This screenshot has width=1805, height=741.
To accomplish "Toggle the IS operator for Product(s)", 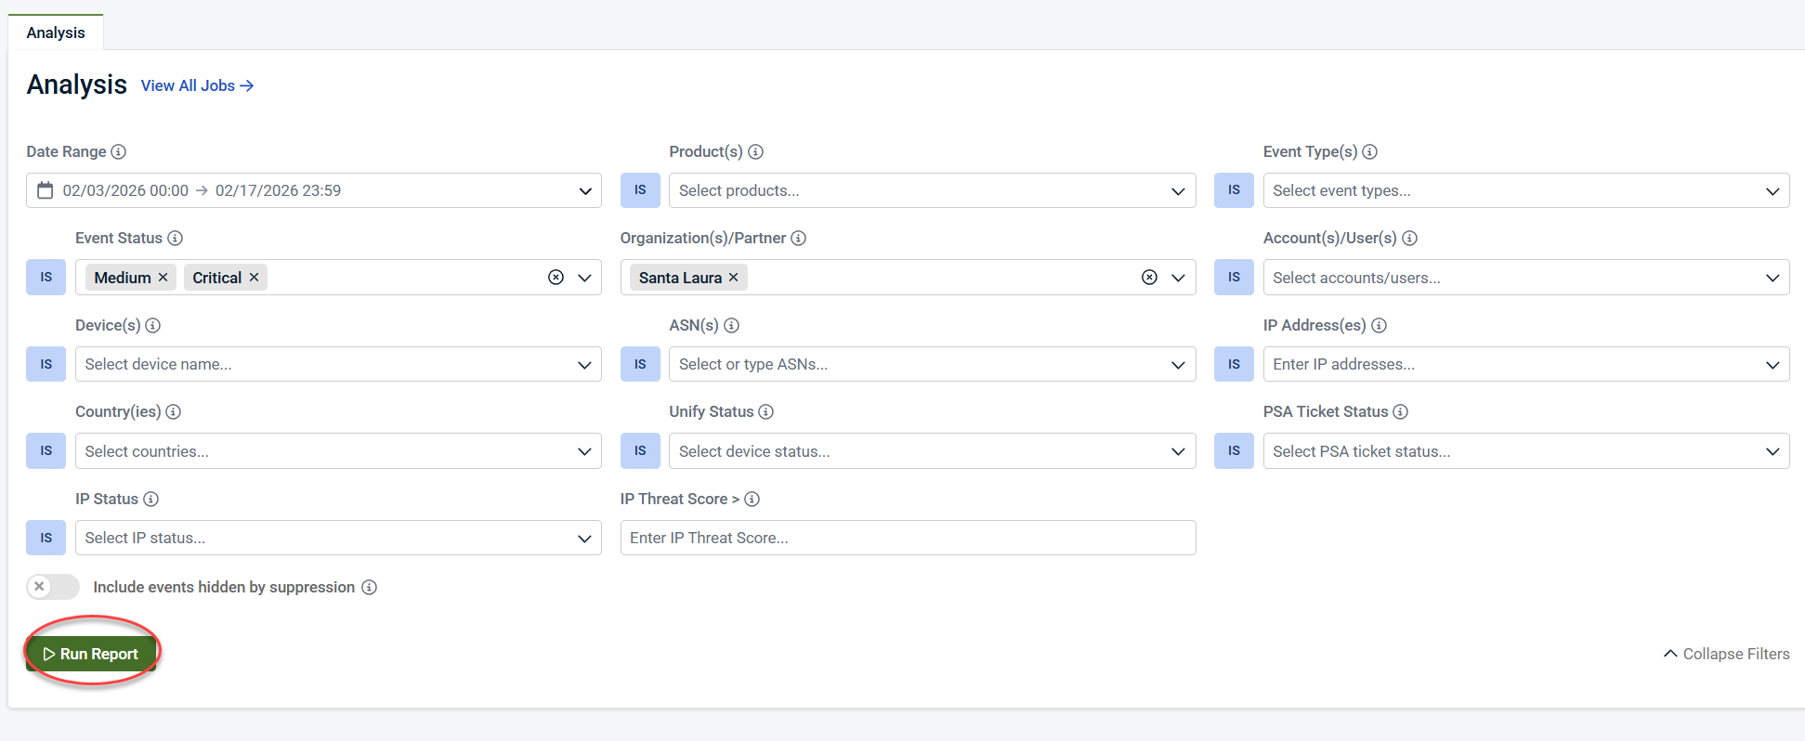I will coord(640,190).
